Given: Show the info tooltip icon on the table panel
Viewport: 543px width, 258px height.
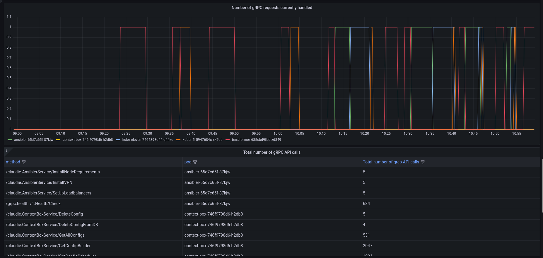Looking at the screenshot, I should point(6,151).
